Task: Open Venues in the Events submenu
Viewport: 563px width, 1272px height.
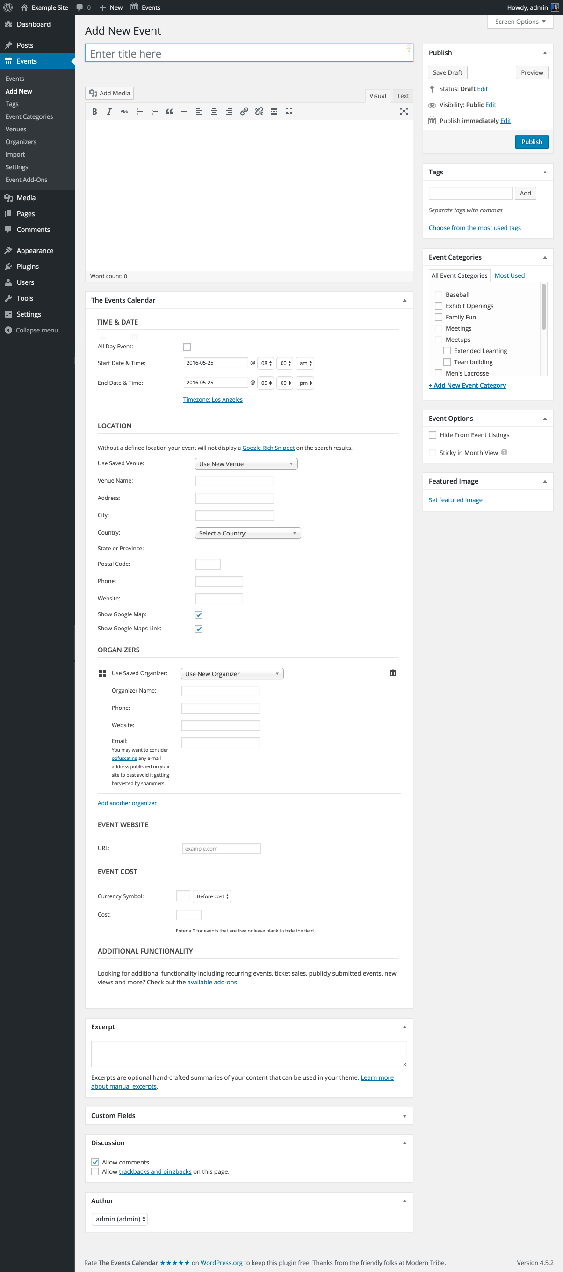Action: (x=16, y=130)
